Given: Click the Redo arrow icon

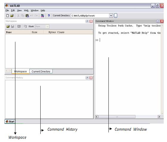Looking at the screenshot, I should [36, 15].
